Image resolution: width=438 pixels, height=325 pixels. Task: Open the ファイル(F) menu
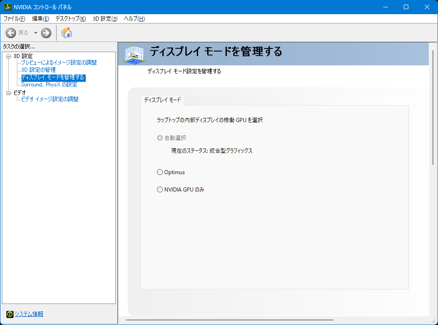pos(14,19)
